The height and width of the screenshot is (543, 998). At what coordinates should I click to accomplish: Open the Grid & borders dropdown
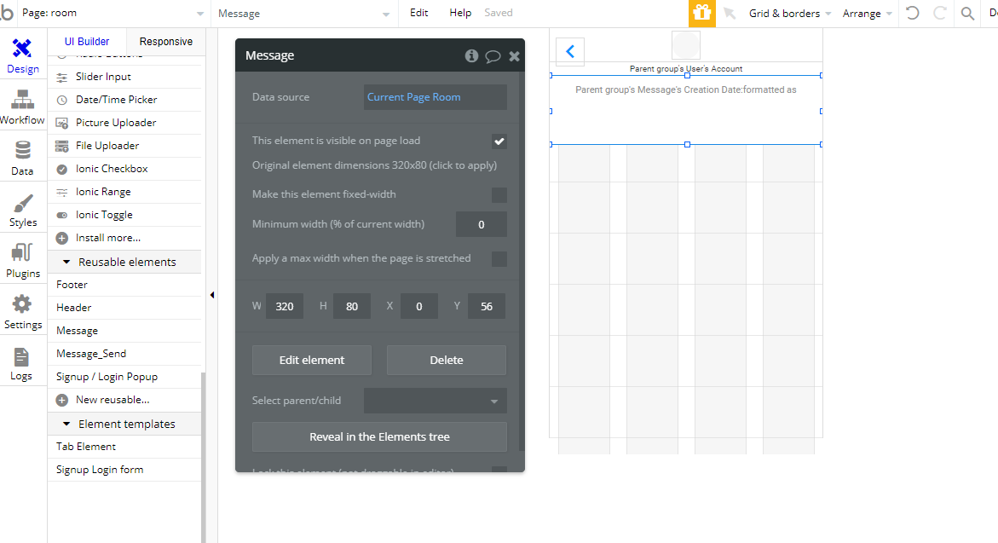pyautogui.click(x=790, y=14)
